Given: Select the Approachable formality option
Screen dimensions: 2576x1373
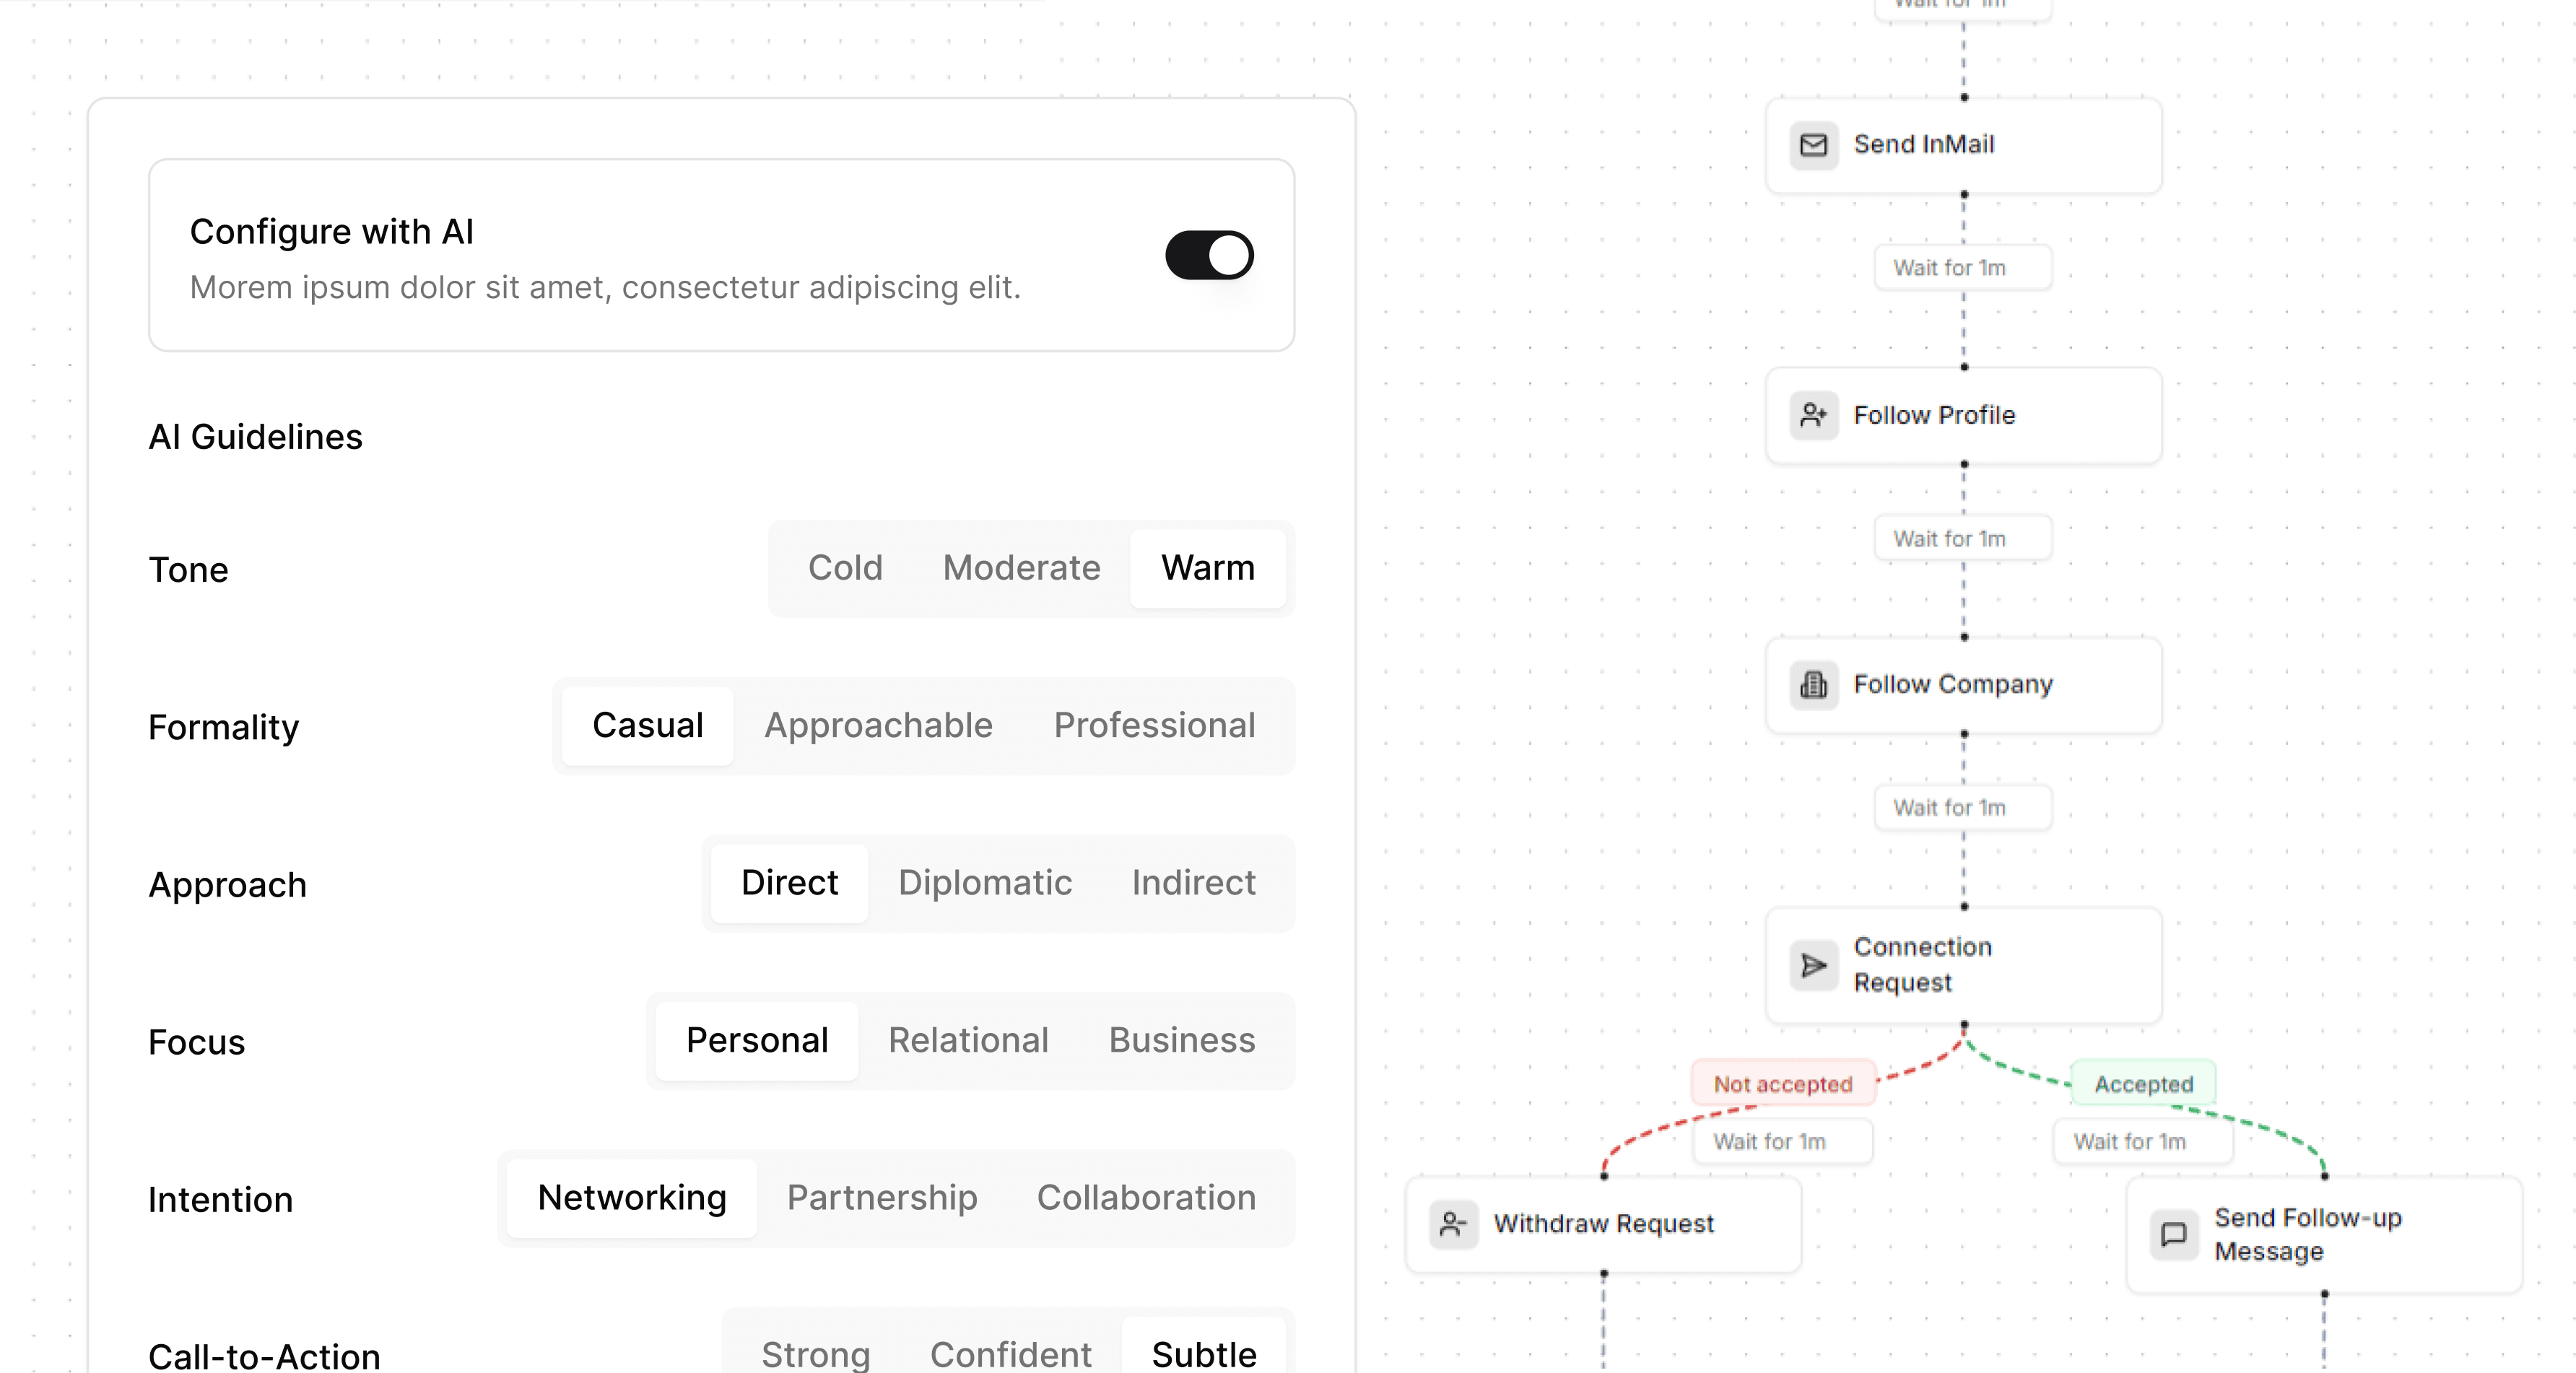Looking at the screenshot, I should coord(878,725).
